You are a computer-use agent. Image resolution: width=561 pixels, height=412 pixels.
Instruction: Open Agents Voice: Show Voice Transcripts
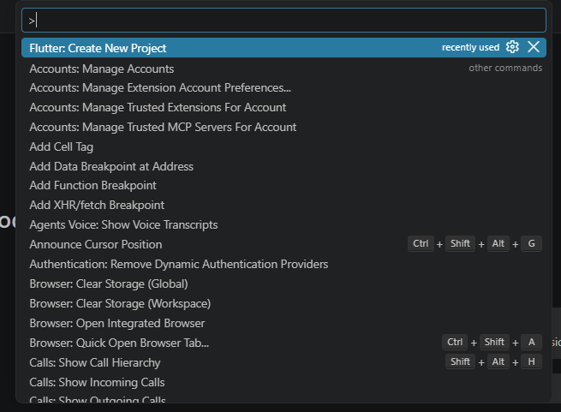tap(283, 224)
